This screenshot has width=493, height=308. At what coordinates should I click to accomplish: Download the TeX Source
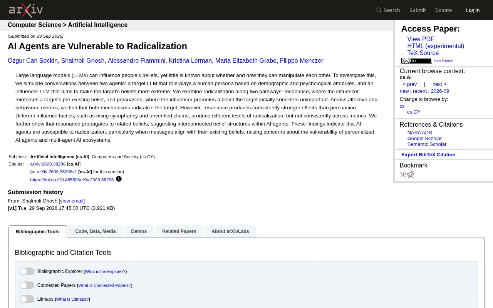423,53
